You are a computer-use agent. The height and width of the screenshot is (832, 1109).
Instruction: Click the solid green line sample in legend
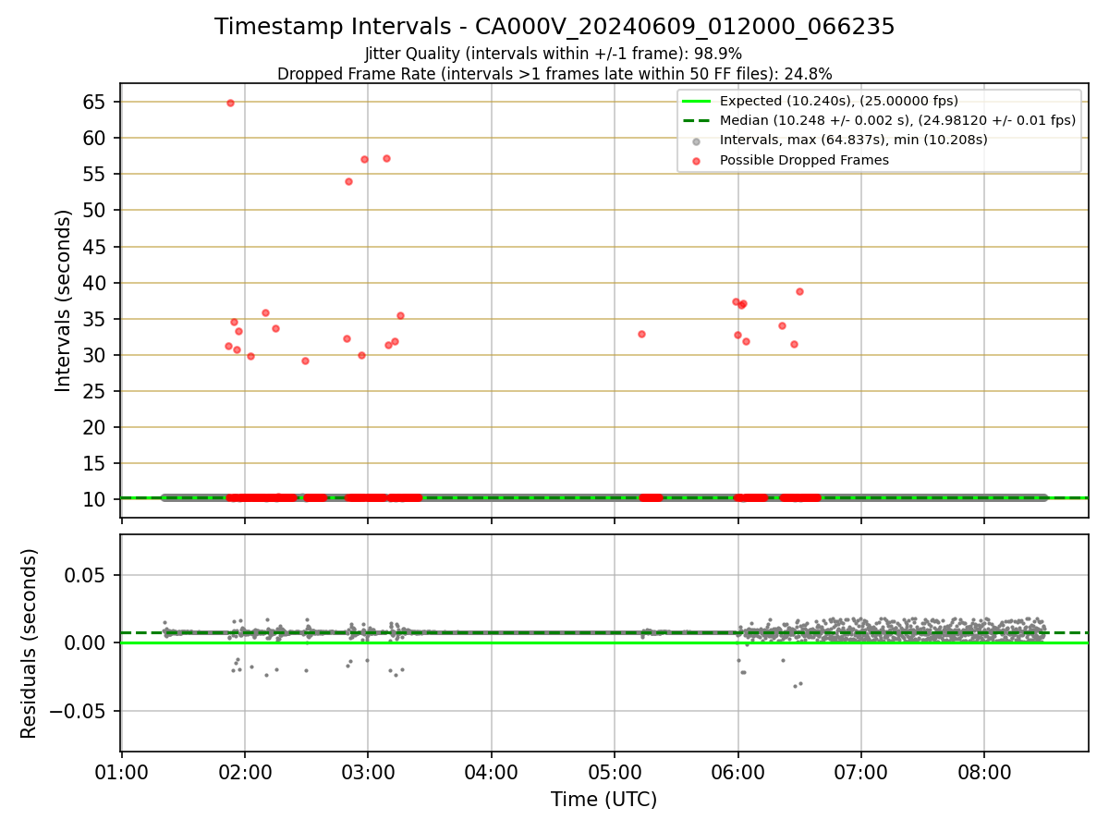click(697, 101)
